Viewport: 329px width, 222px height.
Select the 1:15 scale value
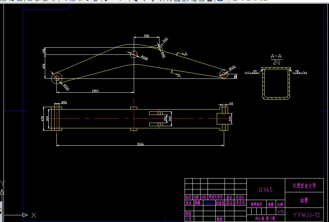click(x=281, y=211)
